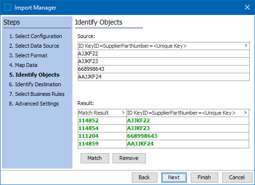
Task: Go to step 6. Identify Destination
Action: coord(35,84)
